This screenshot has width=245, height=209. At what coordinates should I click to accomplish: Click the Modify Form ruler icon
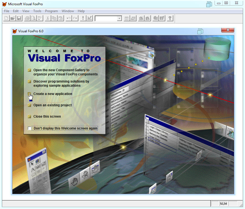(89, 18)
